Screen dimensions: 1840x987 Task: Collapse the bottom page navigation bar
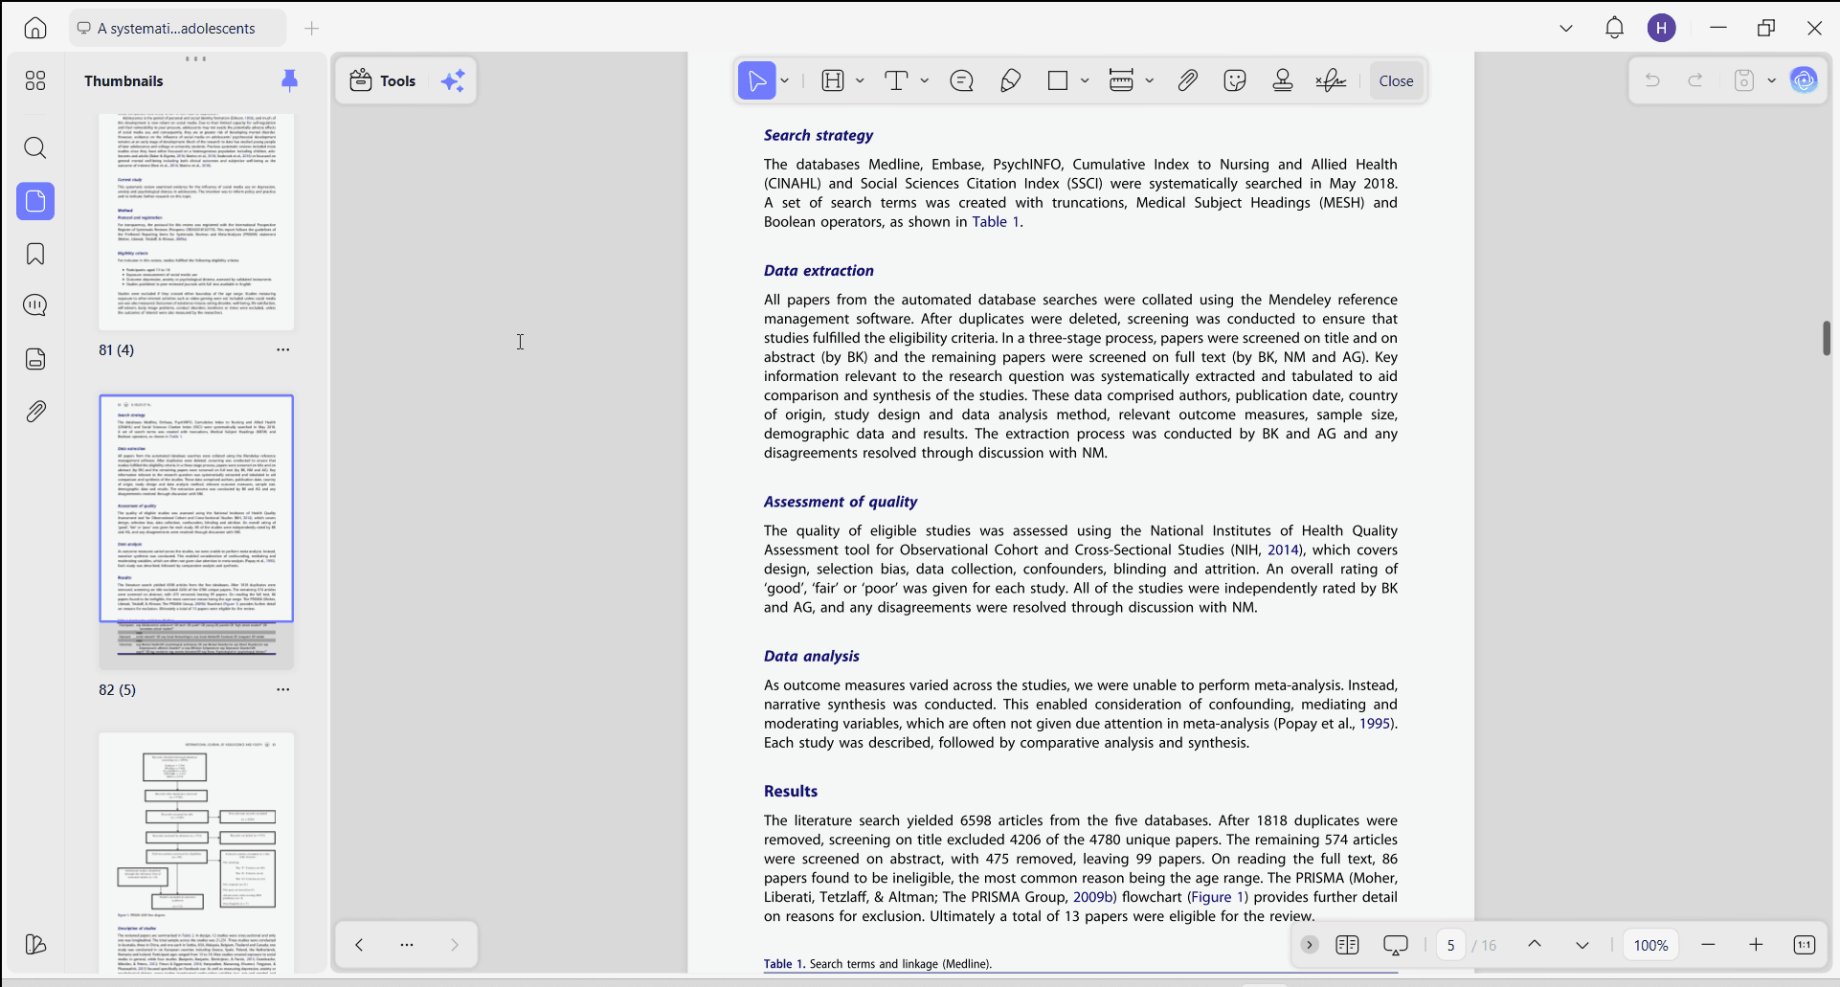pyautogui.click(x=1310, y=945)
